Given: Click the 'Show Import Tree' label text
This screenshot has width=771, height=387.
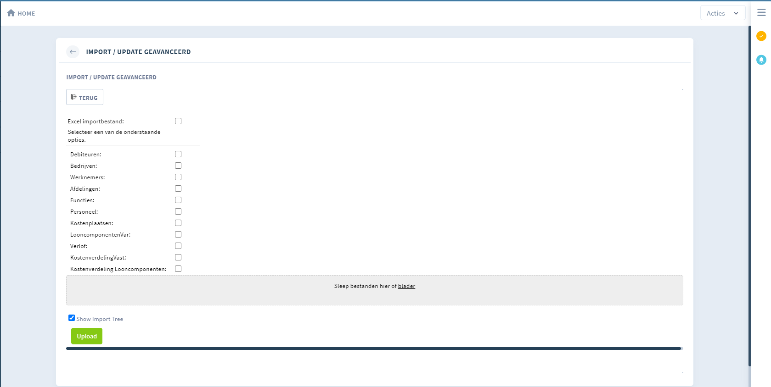Looking at the screenshot, I should pos(100,319).
